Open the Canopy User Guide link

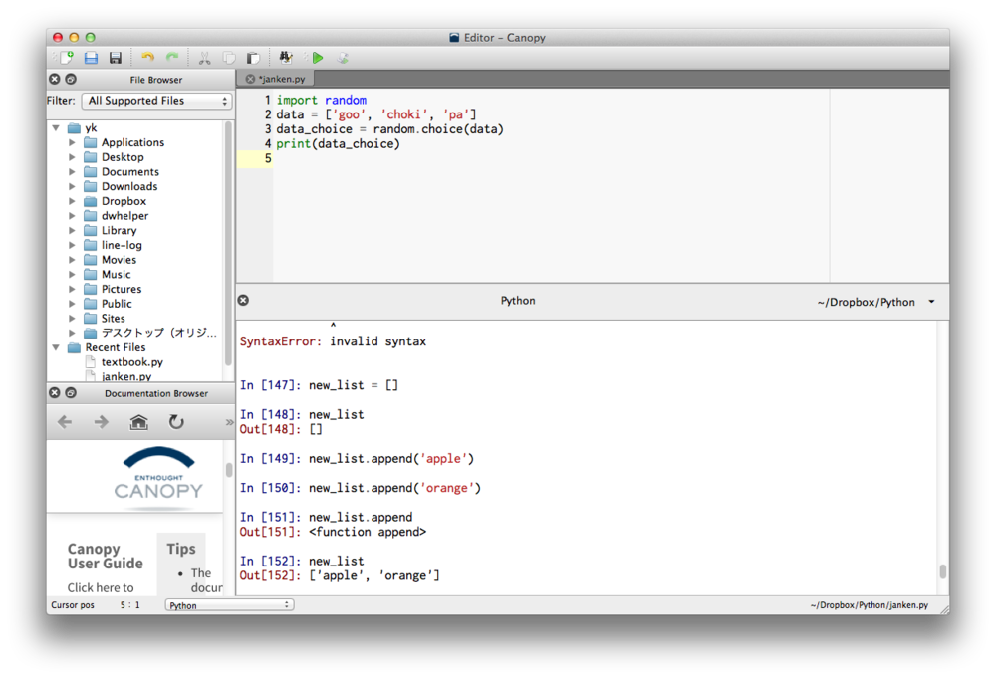[105, 556]
